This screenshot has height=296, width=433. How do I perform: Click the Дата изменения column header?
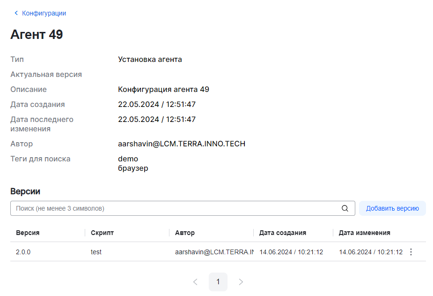pyautogui.click(x=364, y=233)
